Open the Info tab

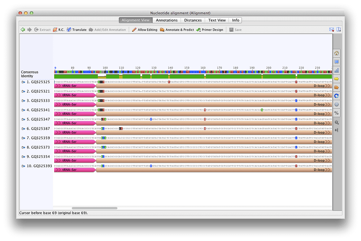click(235, 20)
